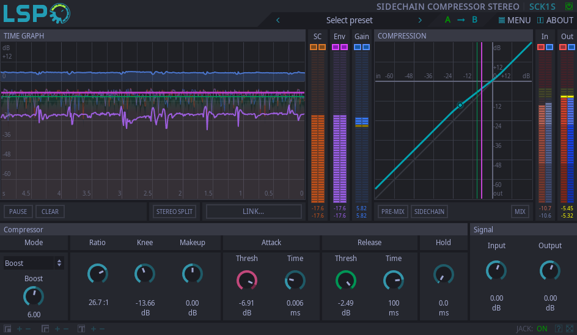Click the CLEAR button
577x335 pixels.
pyautogui.click(x=50, y=212)
